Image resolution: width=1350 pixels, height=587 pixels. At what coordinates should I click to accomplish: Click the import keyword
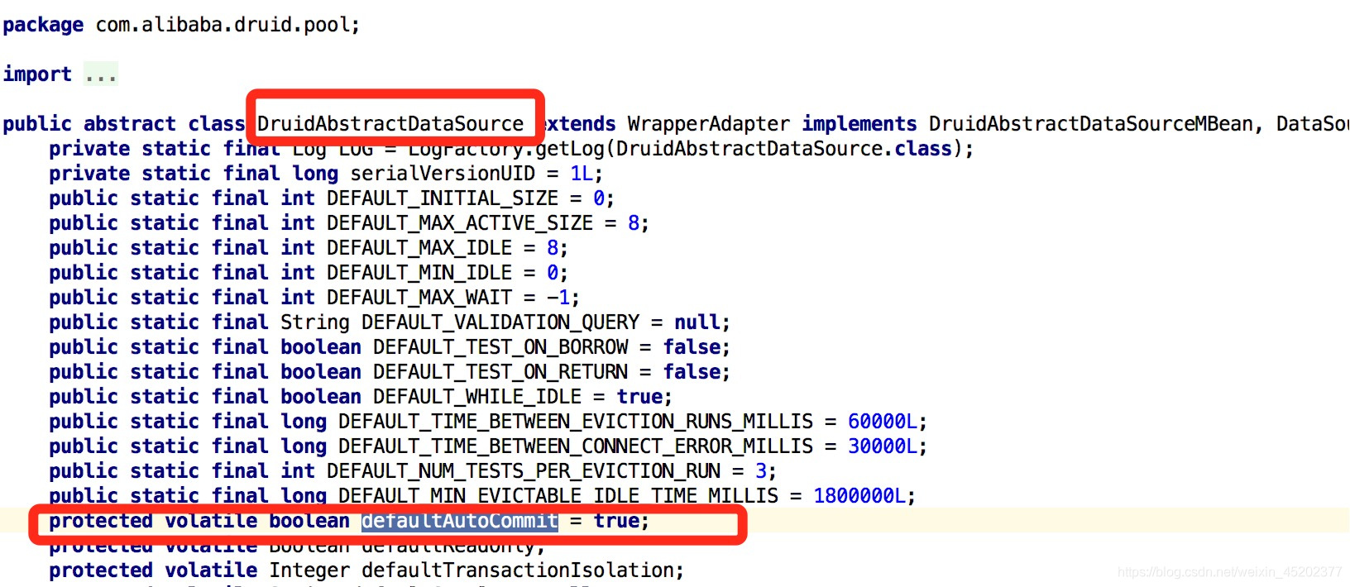(x=37, y=74)
